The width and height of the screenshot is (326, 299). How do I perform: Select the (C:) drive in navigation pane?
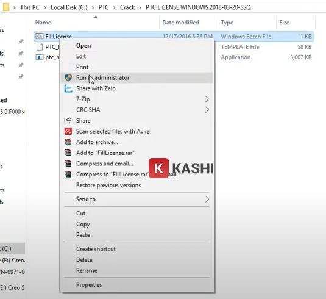(12, 248)
